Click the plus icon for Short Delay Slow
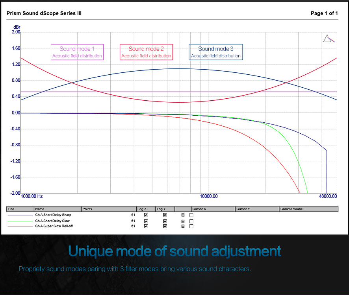The image size is (349, 295). click(x=183, y=221)
